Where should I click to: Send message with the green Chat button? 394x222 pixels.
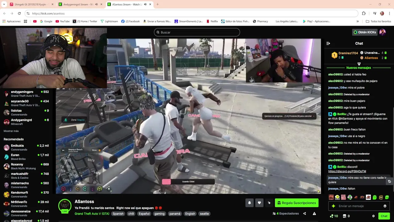[x=384, y=216]
